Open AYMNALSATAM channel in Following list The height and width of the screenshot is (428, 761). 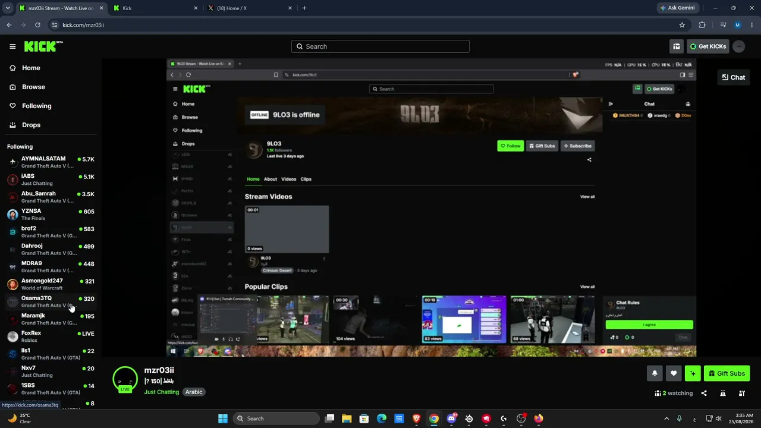51,162
